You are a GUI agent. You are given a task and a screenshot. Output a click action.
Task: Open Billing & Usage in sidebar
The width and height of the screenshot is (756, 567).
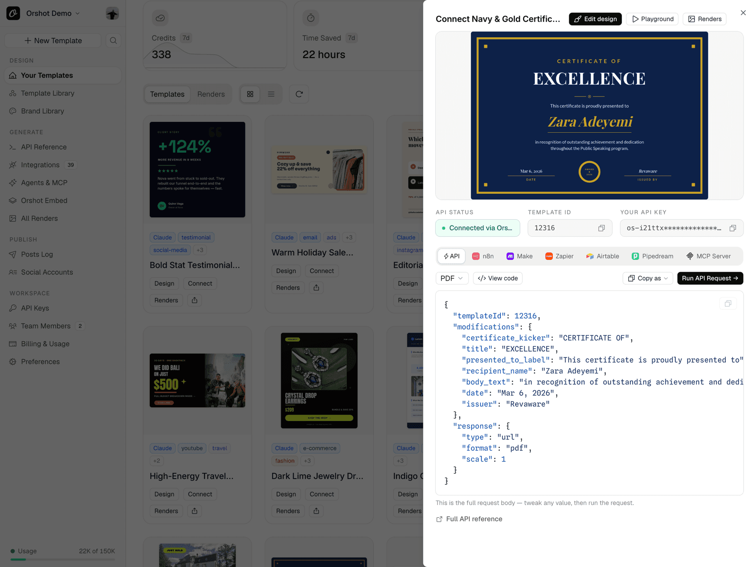coord(63,344)
